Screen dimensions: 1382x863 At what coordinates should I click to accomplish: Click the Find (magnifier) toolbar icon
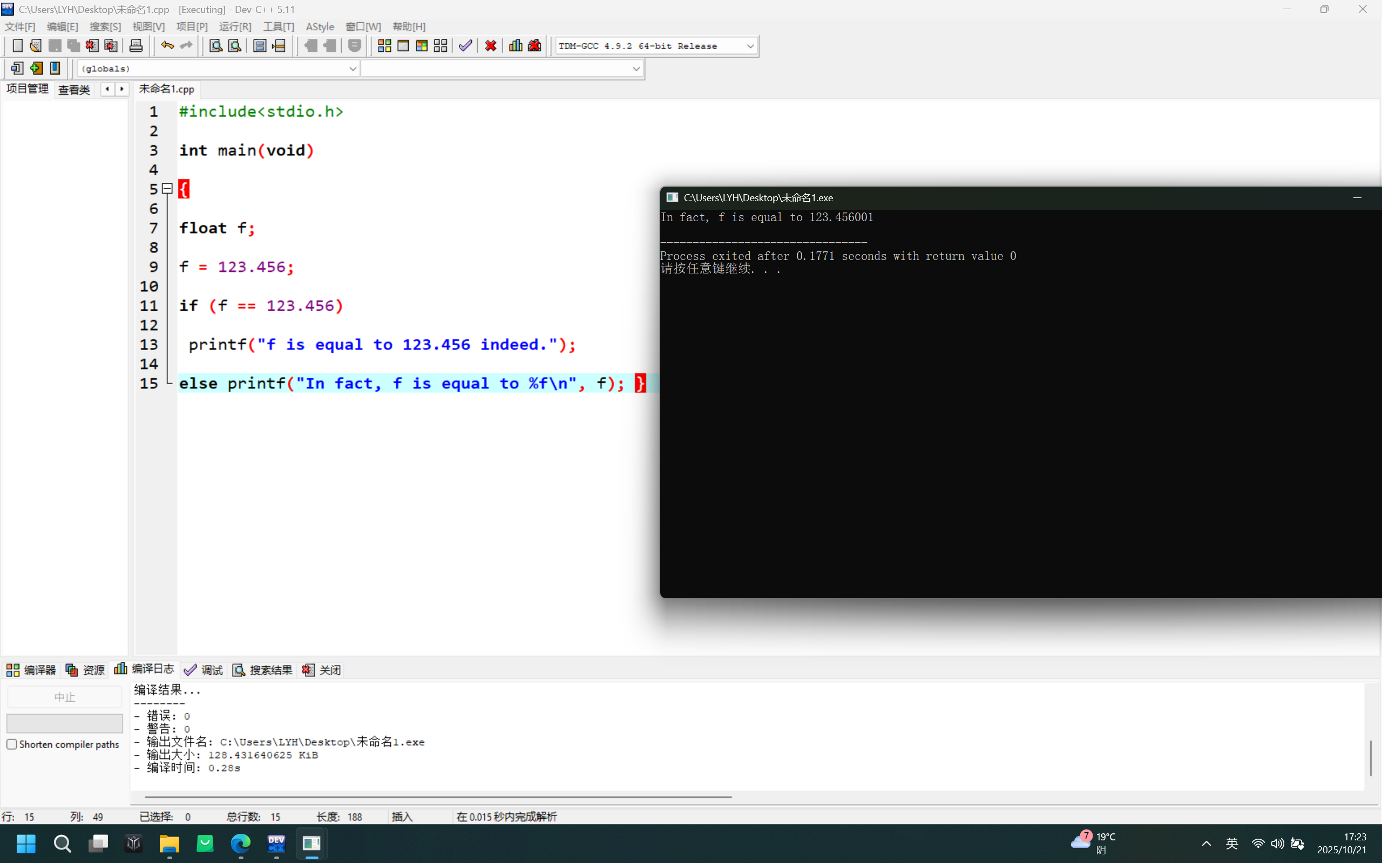[x=215, y=46]
